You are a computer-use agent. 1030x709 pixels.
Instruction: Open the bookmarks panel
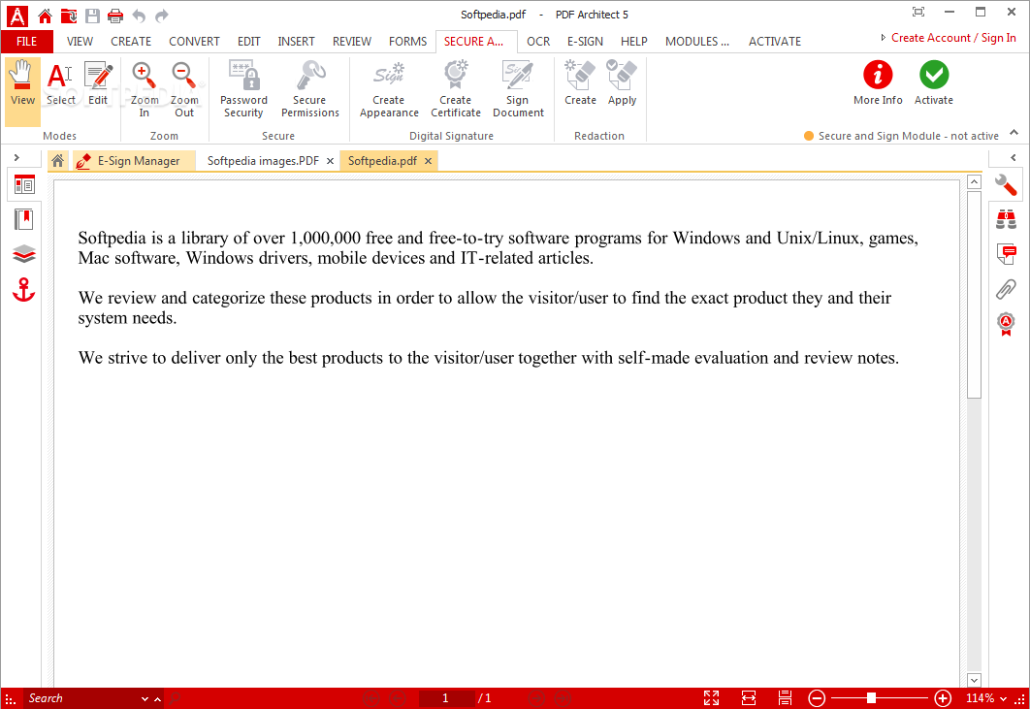click(x=24, y=219)
